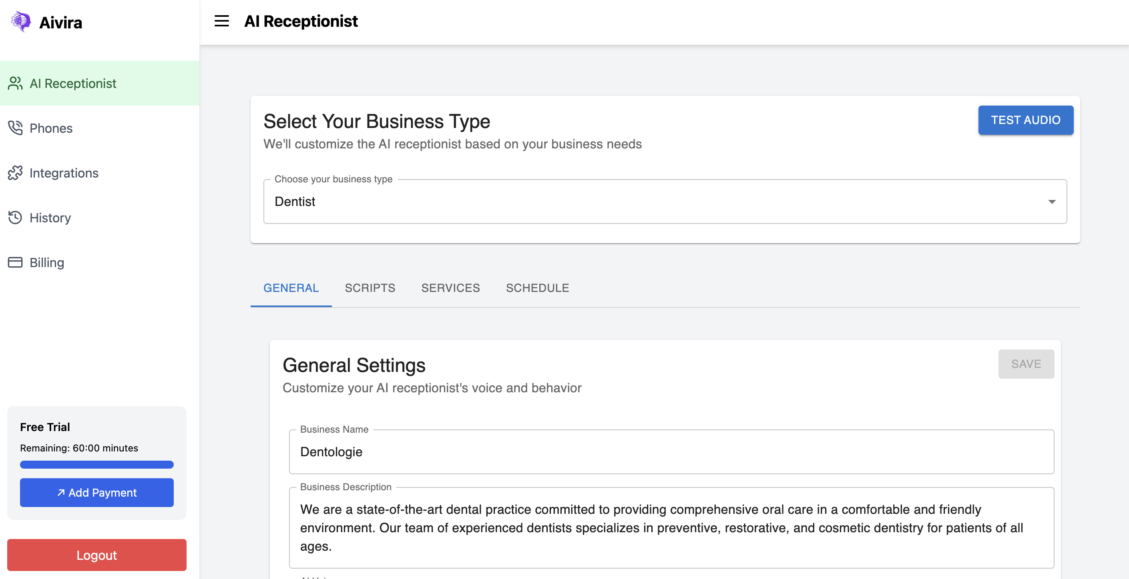The height and width of the screenshot is (579, 1129).
Task: Select the Schedule tab
Action: coord(537,288)
